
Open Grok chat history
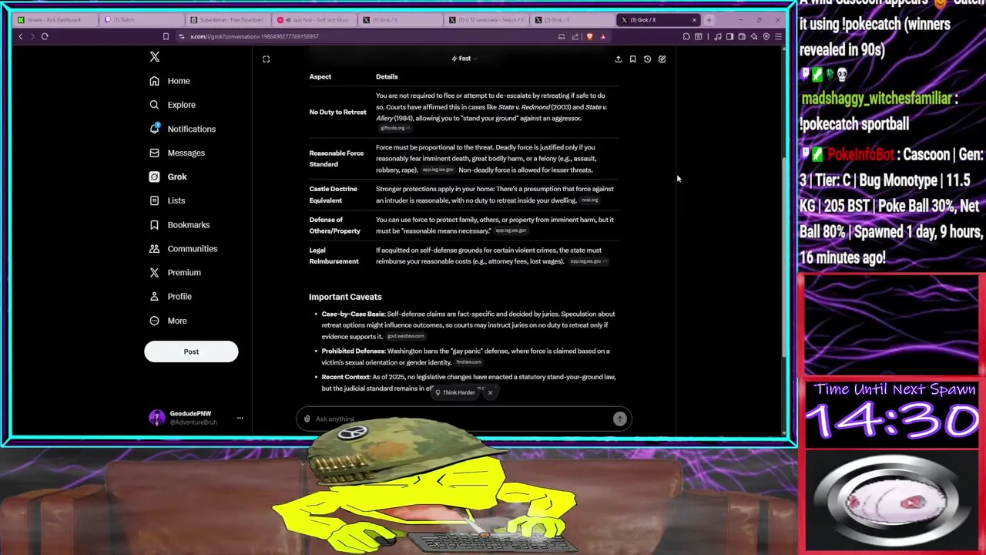[x=647, y=59]
